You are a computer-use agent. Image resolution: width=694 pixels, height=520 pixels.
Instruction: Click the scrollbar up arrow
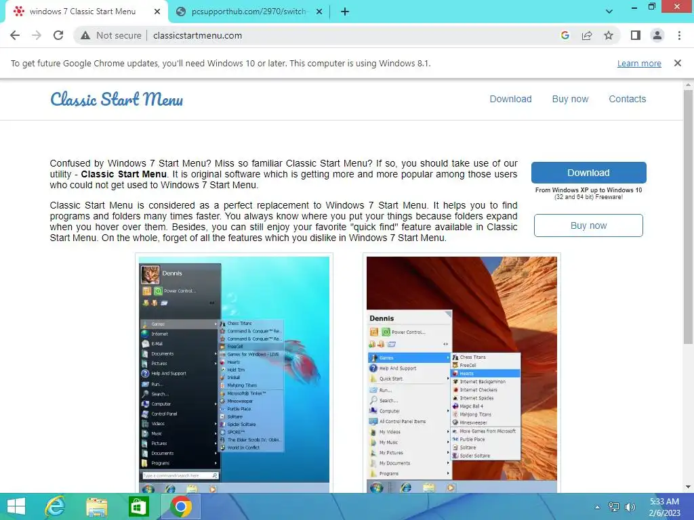click(x=688, y=85)
